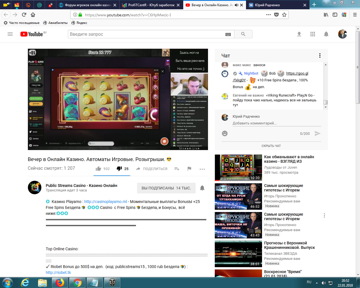Open the Firefox library icon
Screen dimensions: 360x288
[x=326, y=15]
